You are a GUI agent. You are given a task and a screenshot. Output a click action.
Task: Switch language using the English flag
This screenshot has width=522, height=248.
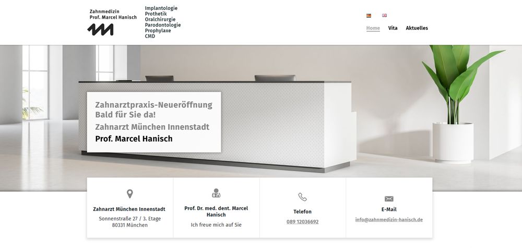[384, 16]
